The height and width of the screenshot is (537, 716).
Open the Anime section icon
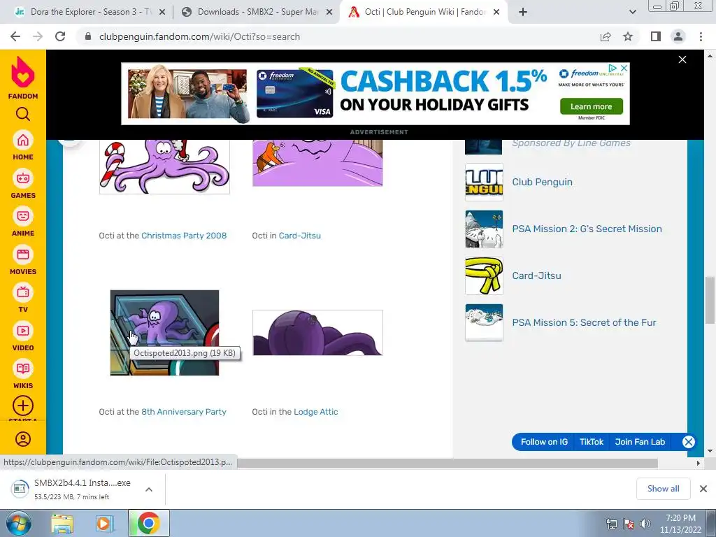23,217
